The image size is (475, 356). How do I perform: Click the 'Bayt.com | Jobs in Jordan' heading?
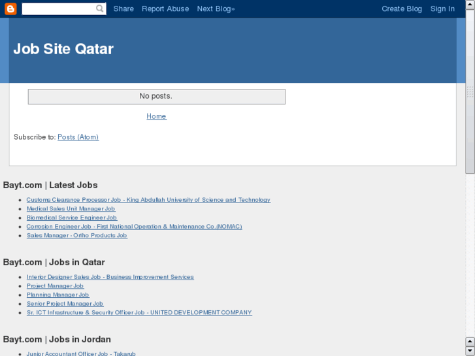point(57,339)
